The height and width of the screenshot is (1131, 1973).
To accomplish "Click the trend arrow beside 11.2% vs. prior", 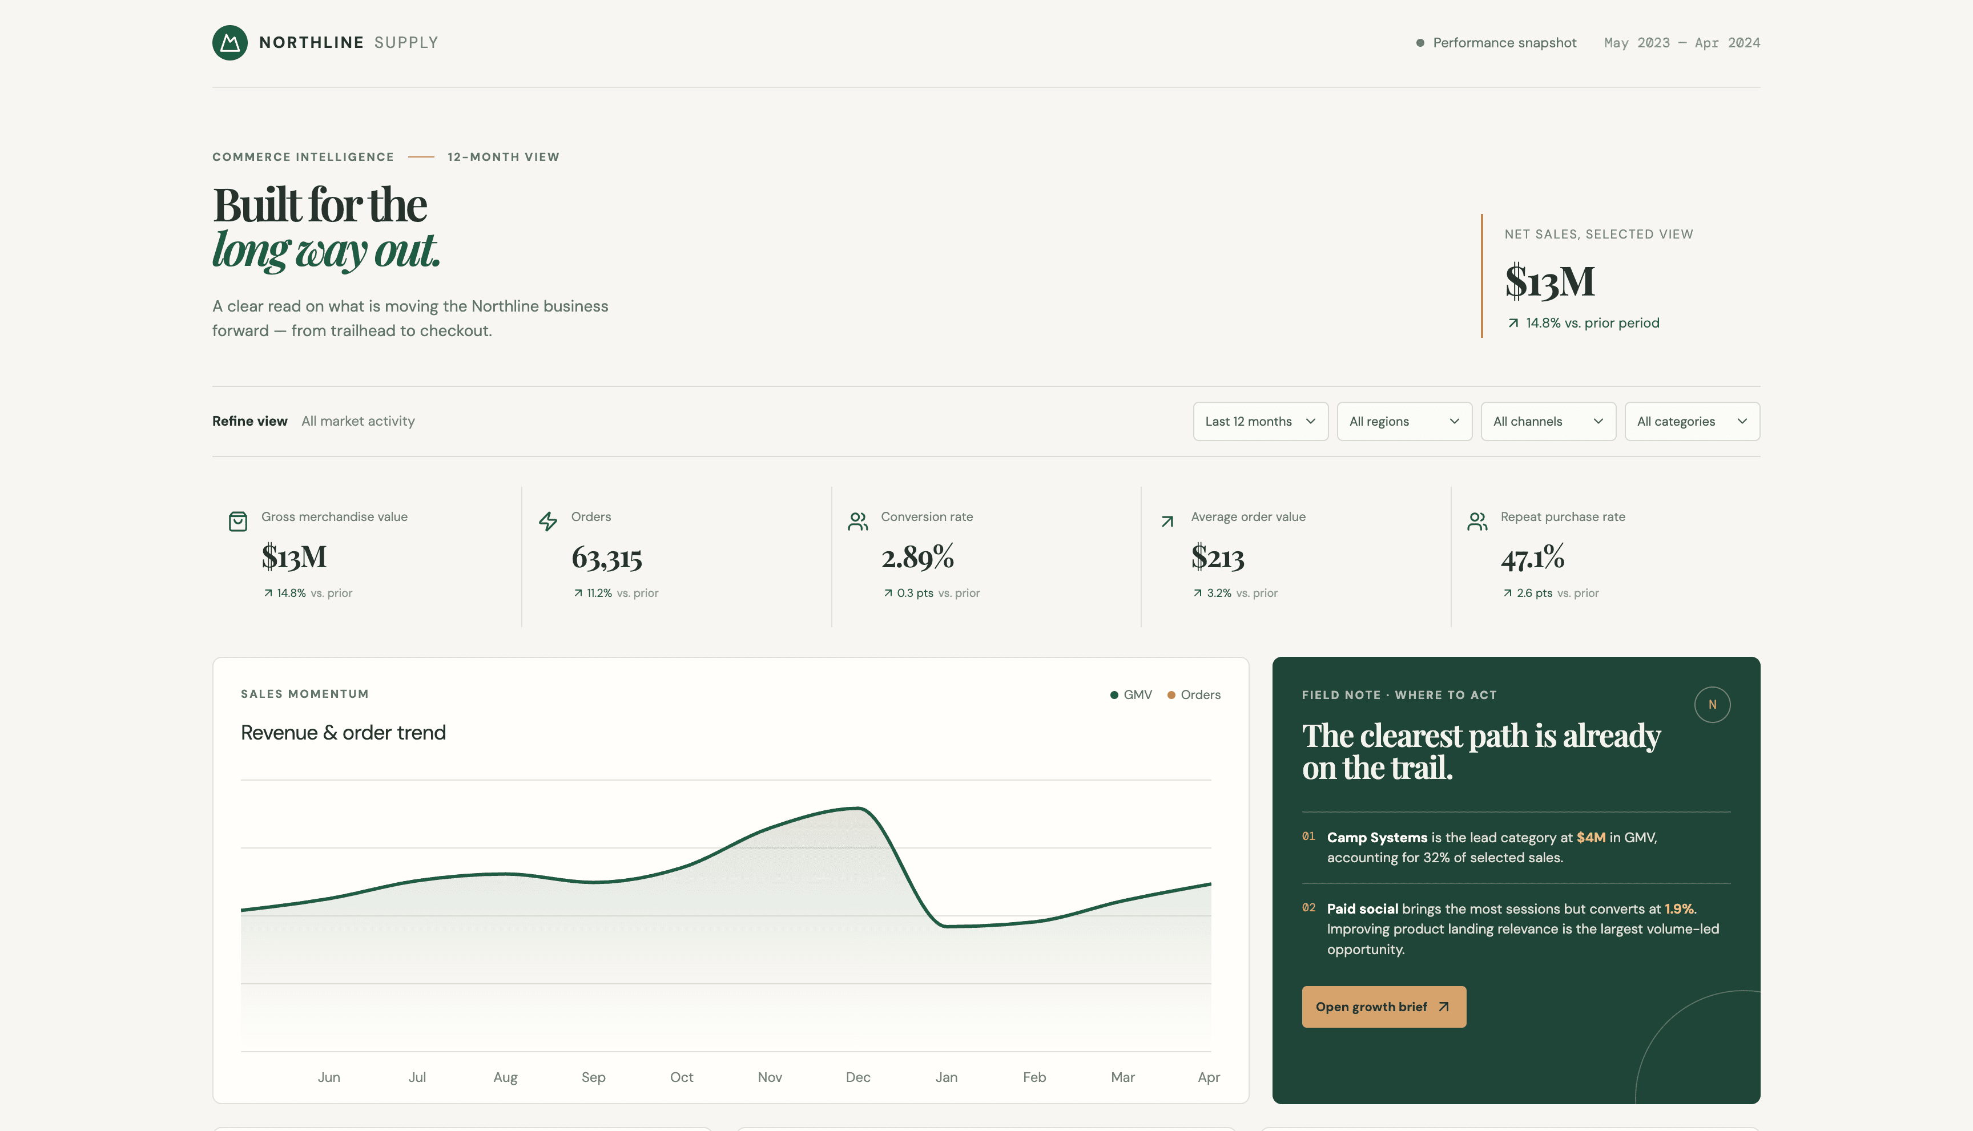I will click(578, 593).
